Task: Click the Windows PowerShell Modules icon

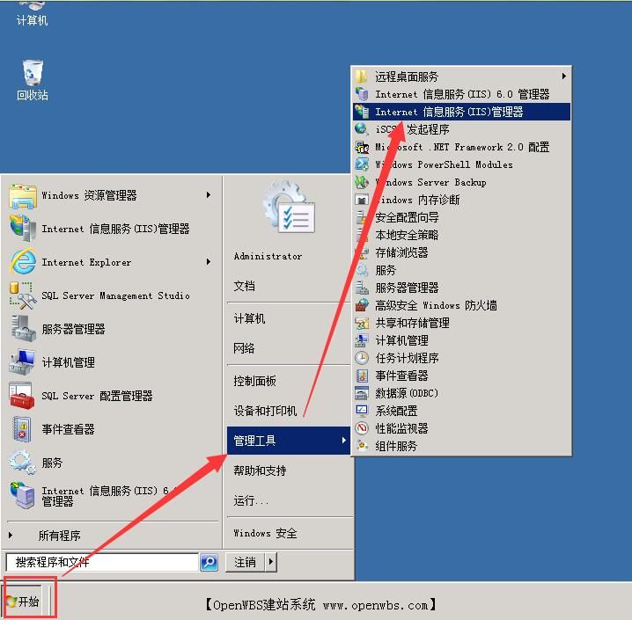Action: tap(362, 164)
